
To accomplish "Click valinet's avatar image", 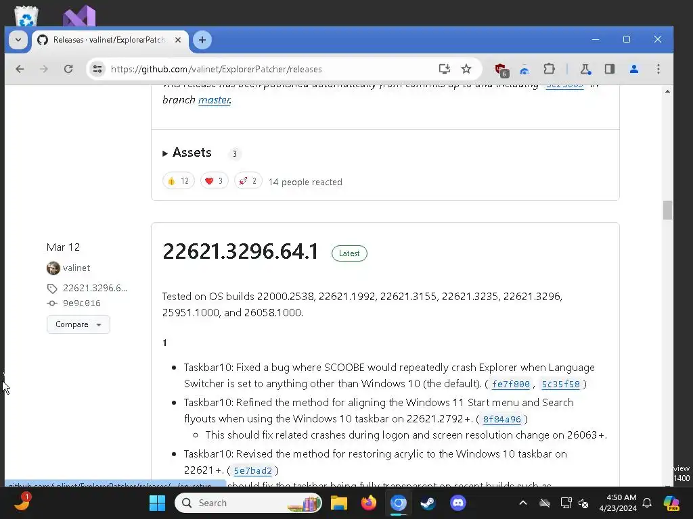I will point(53,268).
